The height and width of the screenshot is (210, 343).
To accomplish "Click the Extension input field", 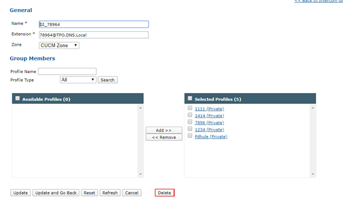I will [94, 35].
